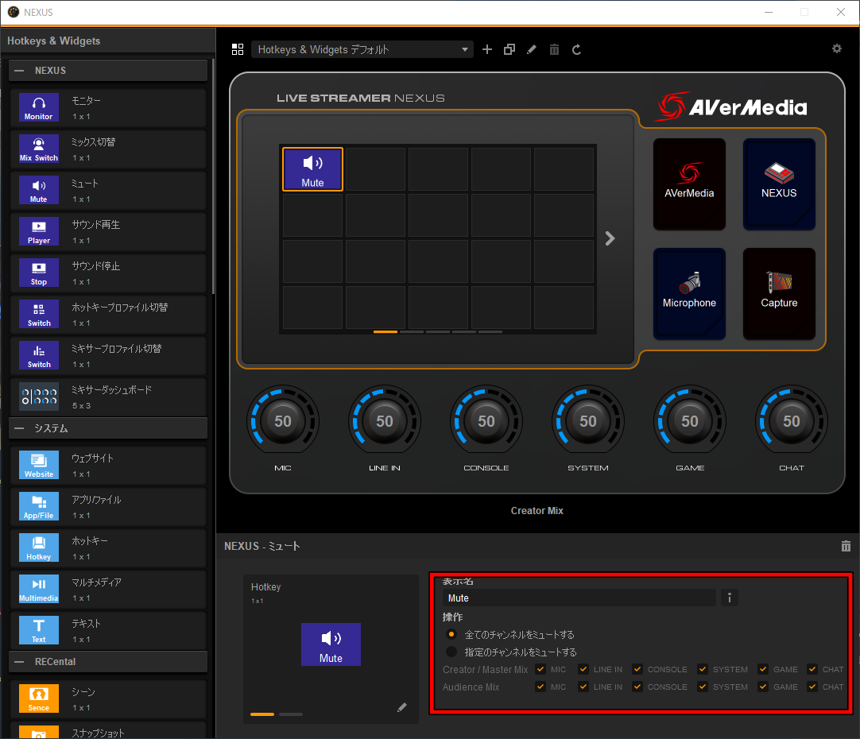Open the Microphone tile
Viewport: 860px width, 739px height.
689,294
